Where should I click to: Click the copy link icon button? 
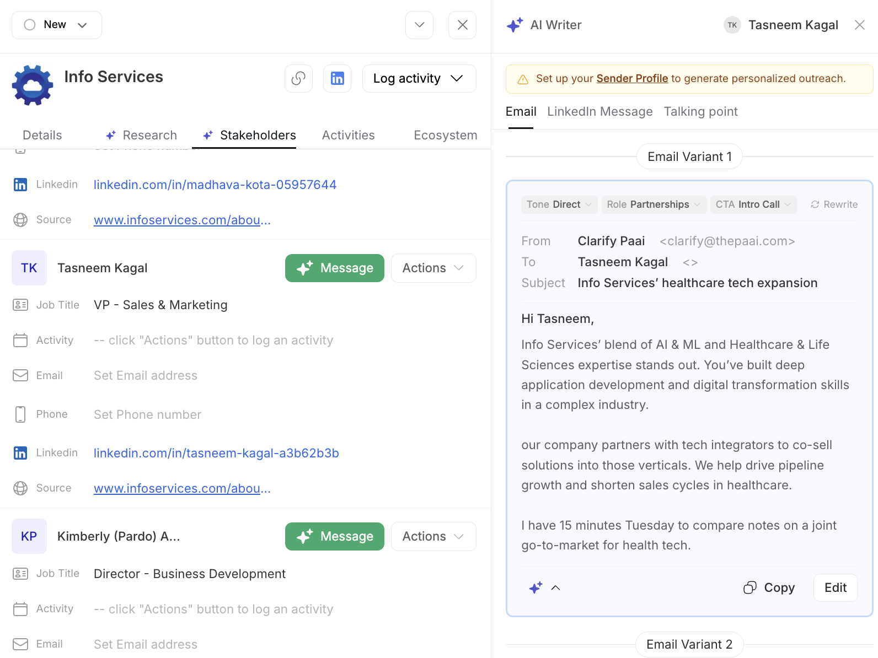(298, 78)
